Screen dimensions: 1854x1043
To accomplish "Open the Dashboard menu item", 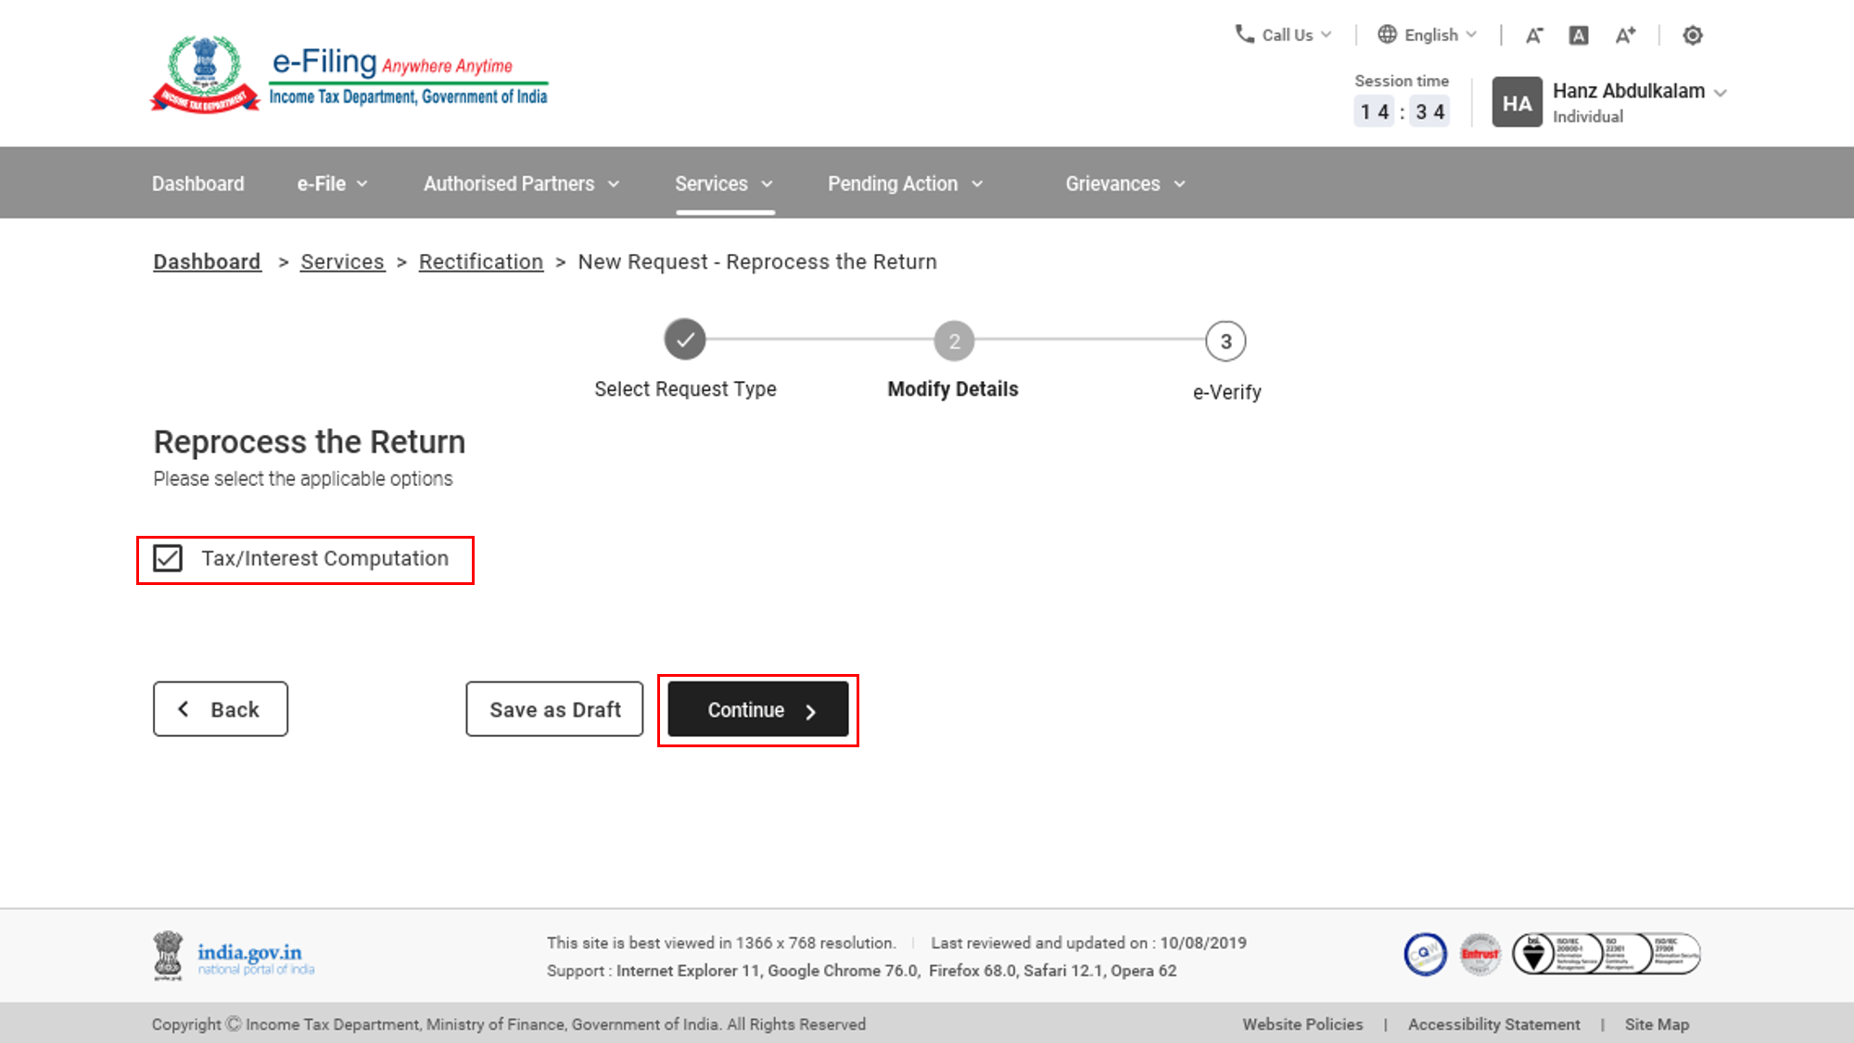I will (197, 182).
